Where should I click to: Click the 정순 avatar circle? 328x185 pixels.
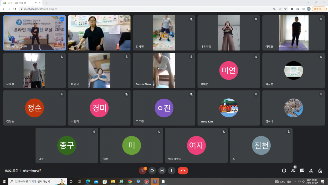click(x=34, y=108)
